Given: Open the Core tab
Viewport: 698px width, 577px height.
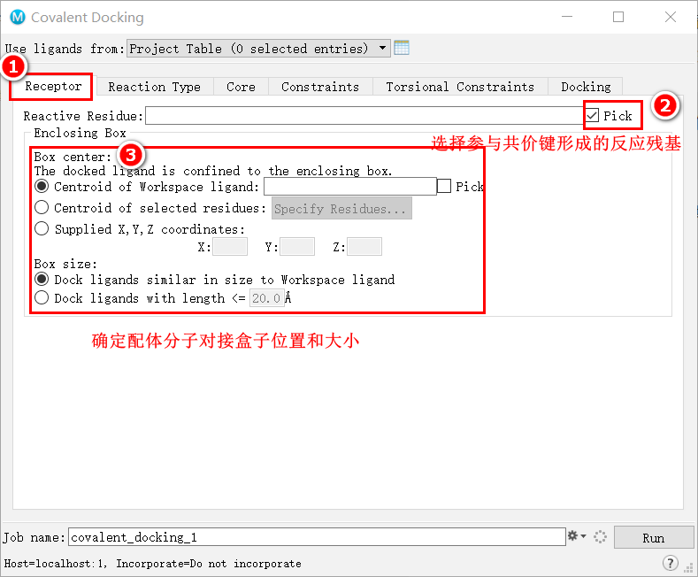Looking at the screenshot, I should [241, 87].
